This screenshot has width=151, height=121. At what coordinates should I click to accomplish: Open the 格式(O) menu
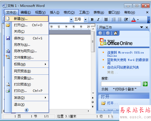point(69,12)
